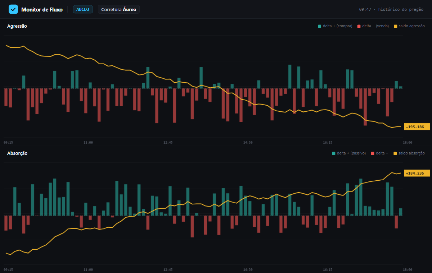Toggle saldo absorção legend series
The width and height of the screenshot is (432, 273).
(409, 153)
